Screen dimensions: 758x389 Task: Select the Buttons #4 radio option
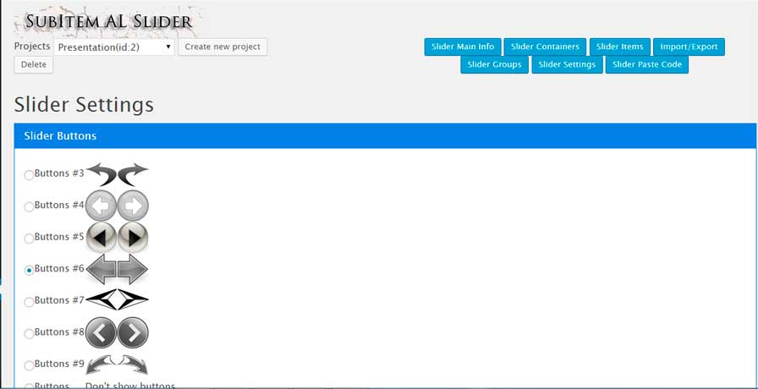29,207
